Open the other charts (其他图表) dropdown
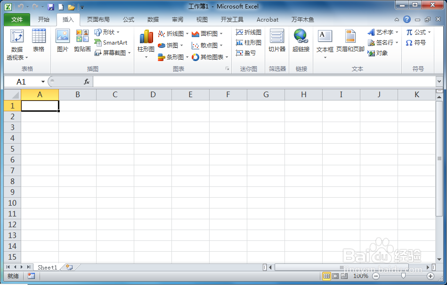The height and width of the screenshot is (285, 447). (210, 57)
